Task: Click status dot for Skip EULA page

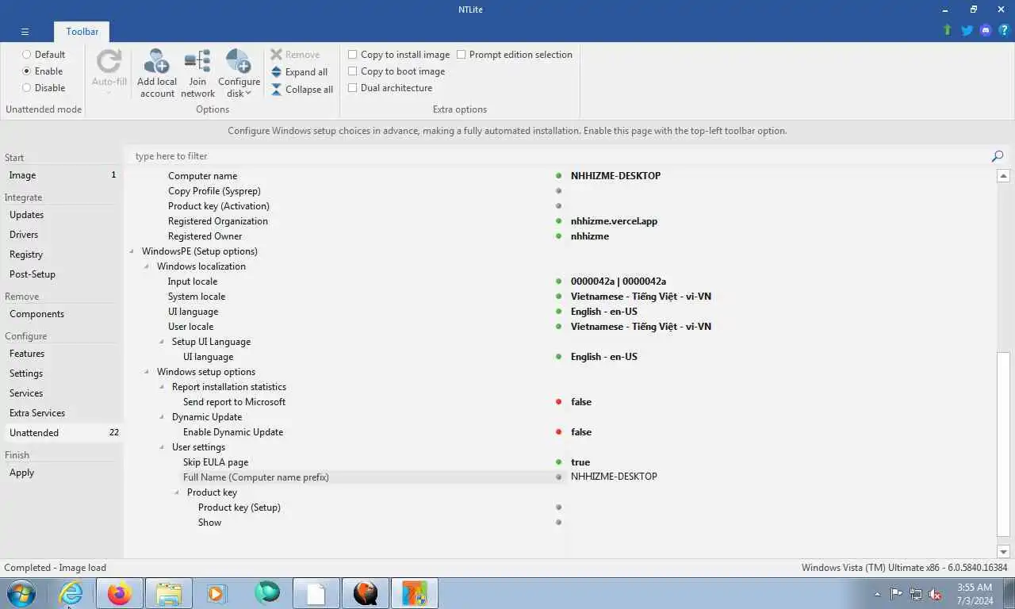Action: click(559, 462)
